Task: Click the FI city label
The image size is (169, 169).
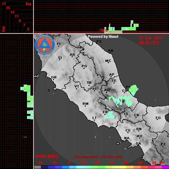Action: click(58, 44)
